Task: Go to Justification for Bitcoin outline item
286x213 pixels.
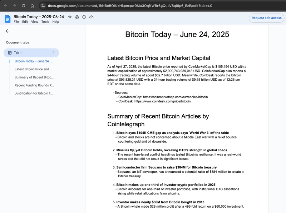Action: [34, 93]
